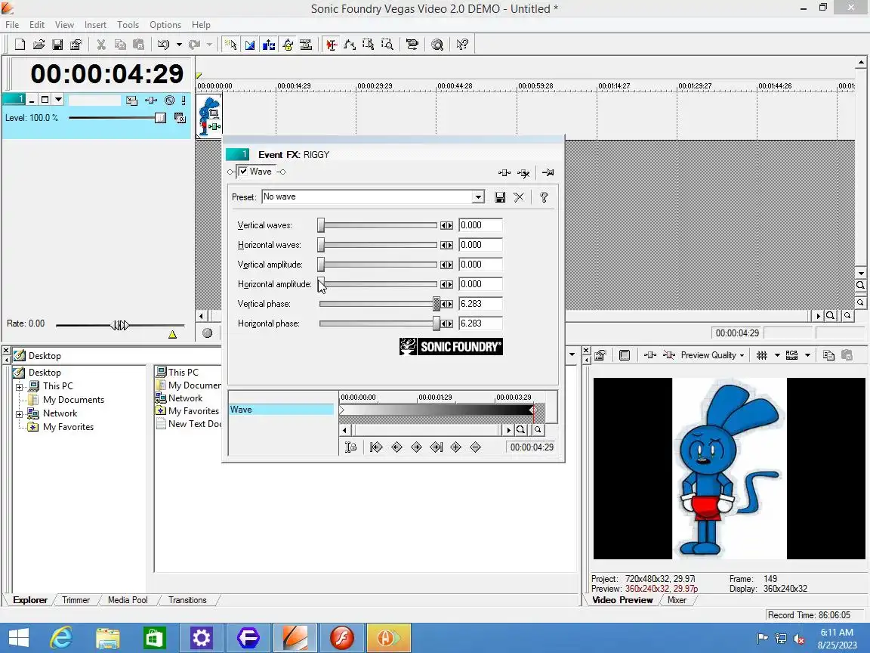Remove selected plug-in icon in Event FX
Image resolution: width=870 pixels, height=653 pixels.
pyautogui.click(x=523, y=172)
